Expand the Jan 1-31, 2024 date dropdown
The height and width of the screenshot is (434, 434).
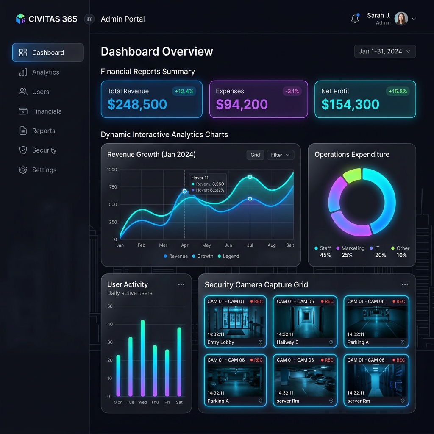click(x=385, y=51)
